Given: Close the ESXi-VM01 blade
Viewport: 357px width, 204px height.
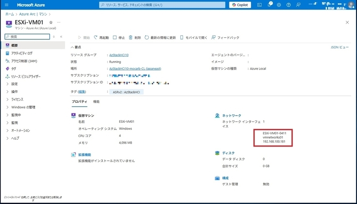Looking at the screenshot, I should (x=347, y=22).
